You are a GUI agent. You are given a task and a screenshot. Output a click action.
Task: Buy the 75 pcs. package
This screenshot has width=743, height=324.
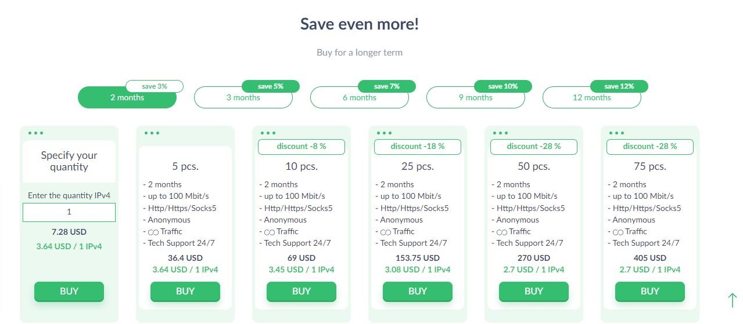pyautogui.click(x=650, y=291)
